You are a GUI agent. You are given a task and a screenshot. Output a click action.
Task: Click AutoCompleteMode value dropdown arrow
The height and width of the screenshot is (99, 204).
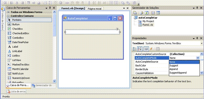pyautogui.click(x=198, y=58)
